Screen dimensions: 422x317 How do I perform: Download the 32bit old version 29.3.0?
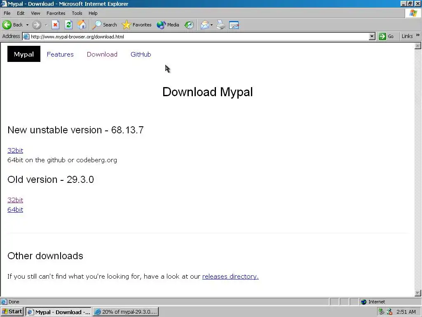click(15, 200)
